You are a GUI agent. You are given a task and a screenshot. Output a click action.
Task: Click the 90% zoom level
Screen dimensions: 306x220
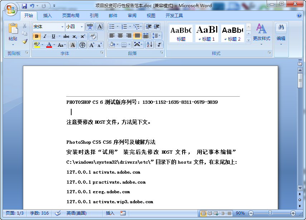pyautogui.click(x=240, y=213)
